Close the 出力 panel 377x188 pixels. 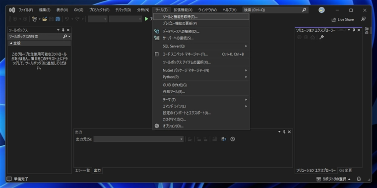(x=289, y=132)
